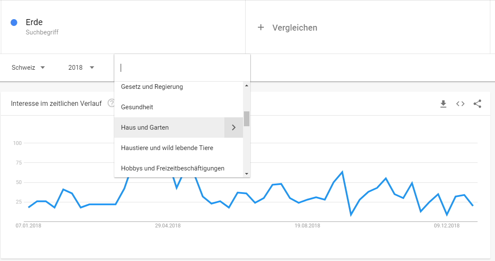Download the interest over time chart data
The width and height of the screenshot is (495, 261).
click(443, 104)
